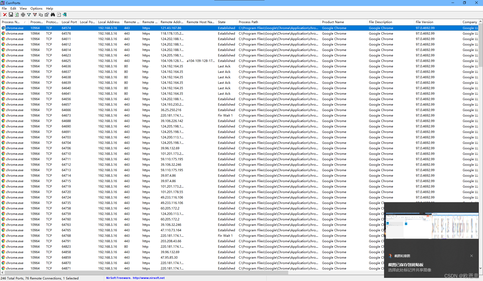
Task: Select the Fin Wait 1 row with port 64673
Action: tap(239, 116)
